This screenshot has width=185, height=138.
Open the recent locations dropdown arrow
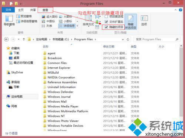coord(18,39)
